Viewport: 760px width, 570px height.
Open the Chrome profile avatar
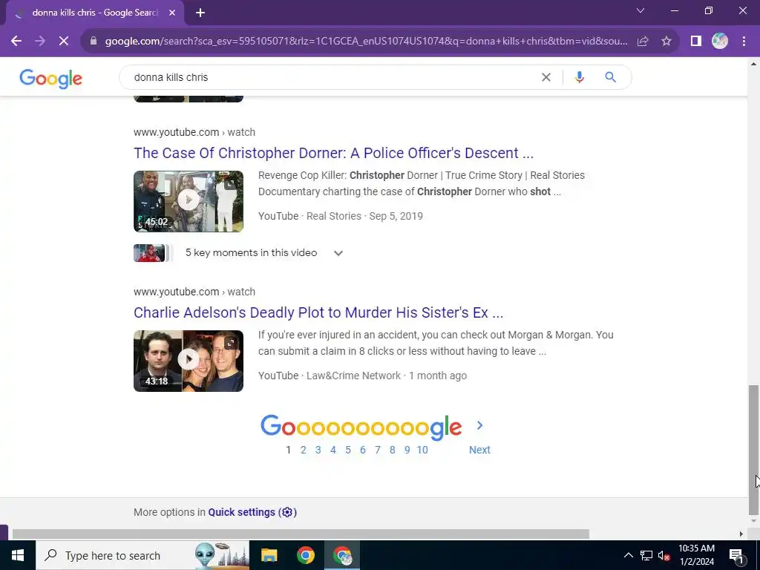(x=720, y=42)
